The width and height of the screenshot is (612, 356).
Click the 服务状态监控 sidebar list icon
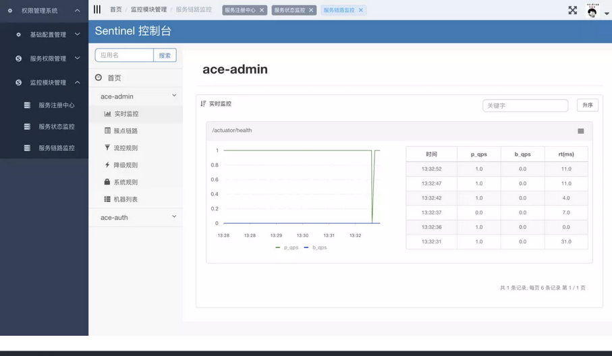click(27, 126)
